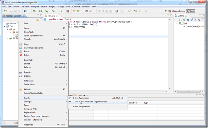Image resolution: width=208 pixels, height=128 pixels.
Task: Collapse the src folder node
Action: point(8,29)
